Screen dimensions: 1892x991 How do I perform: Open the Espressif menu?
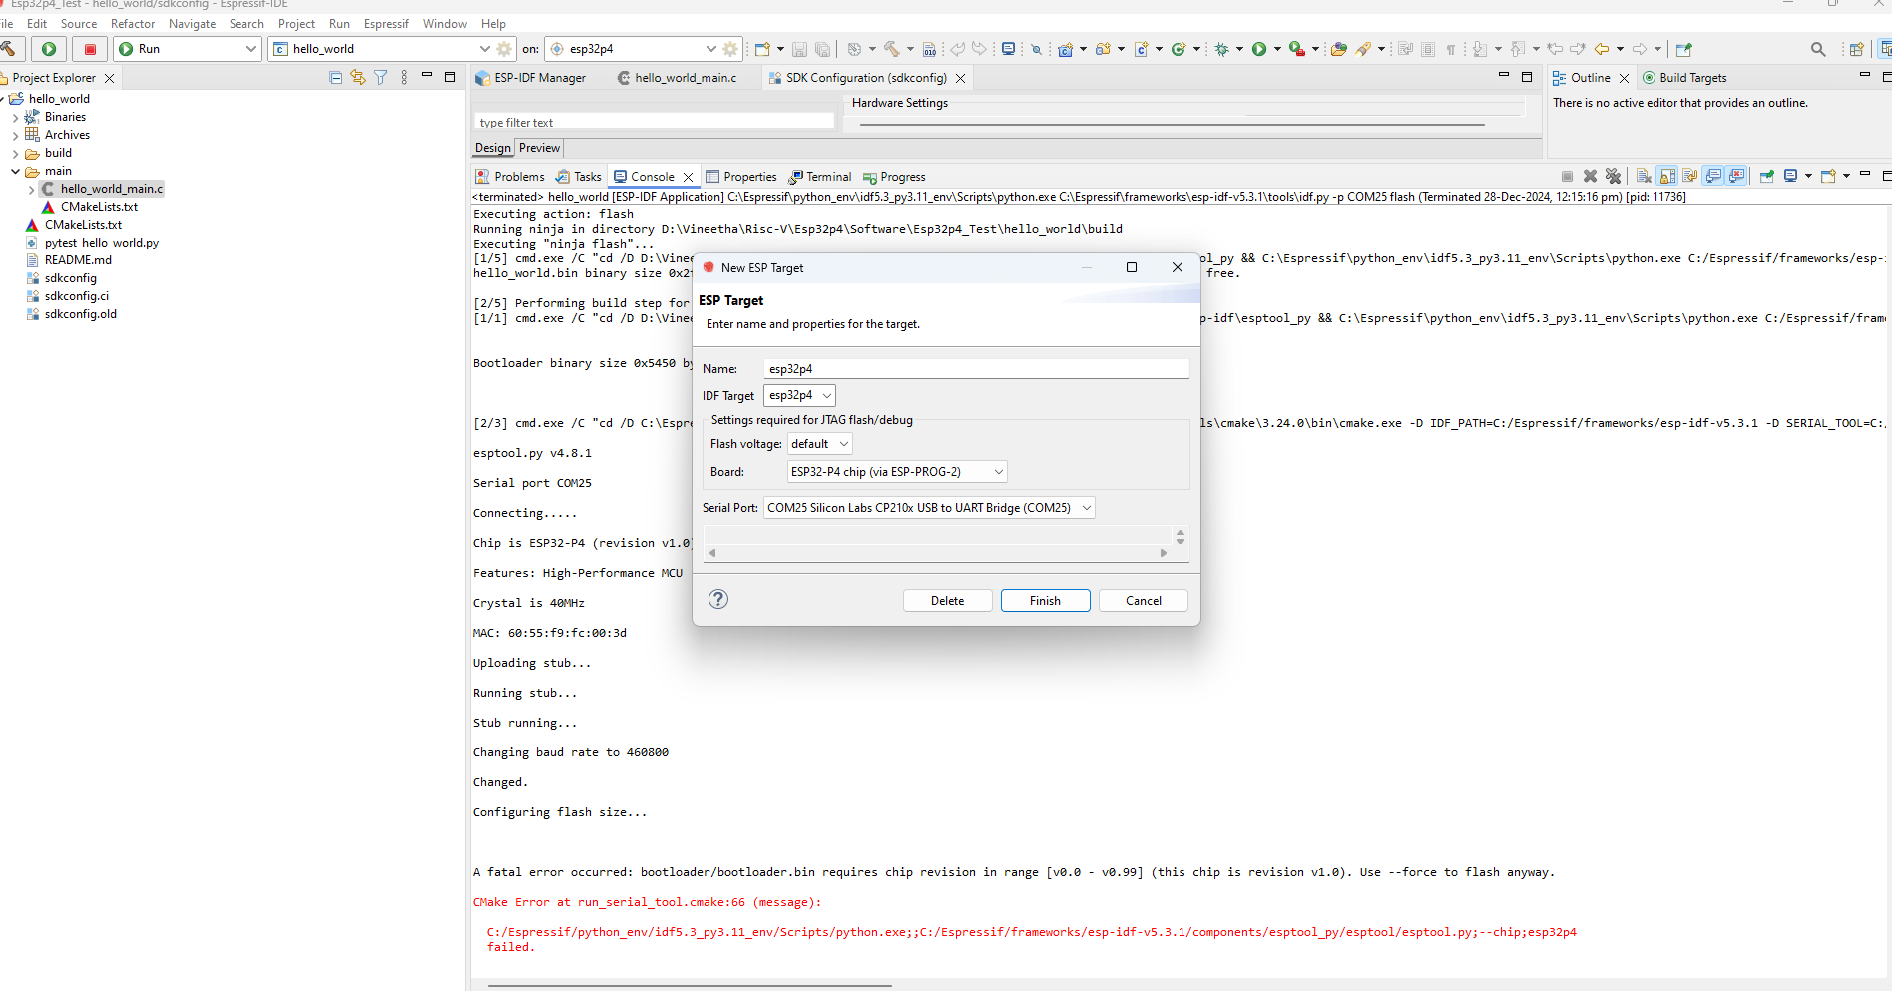point(386,24)
